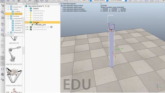This screenshot has height=93, width=165.
Task: Expand the infrastructure folder
Action: [x=8, y=32]
